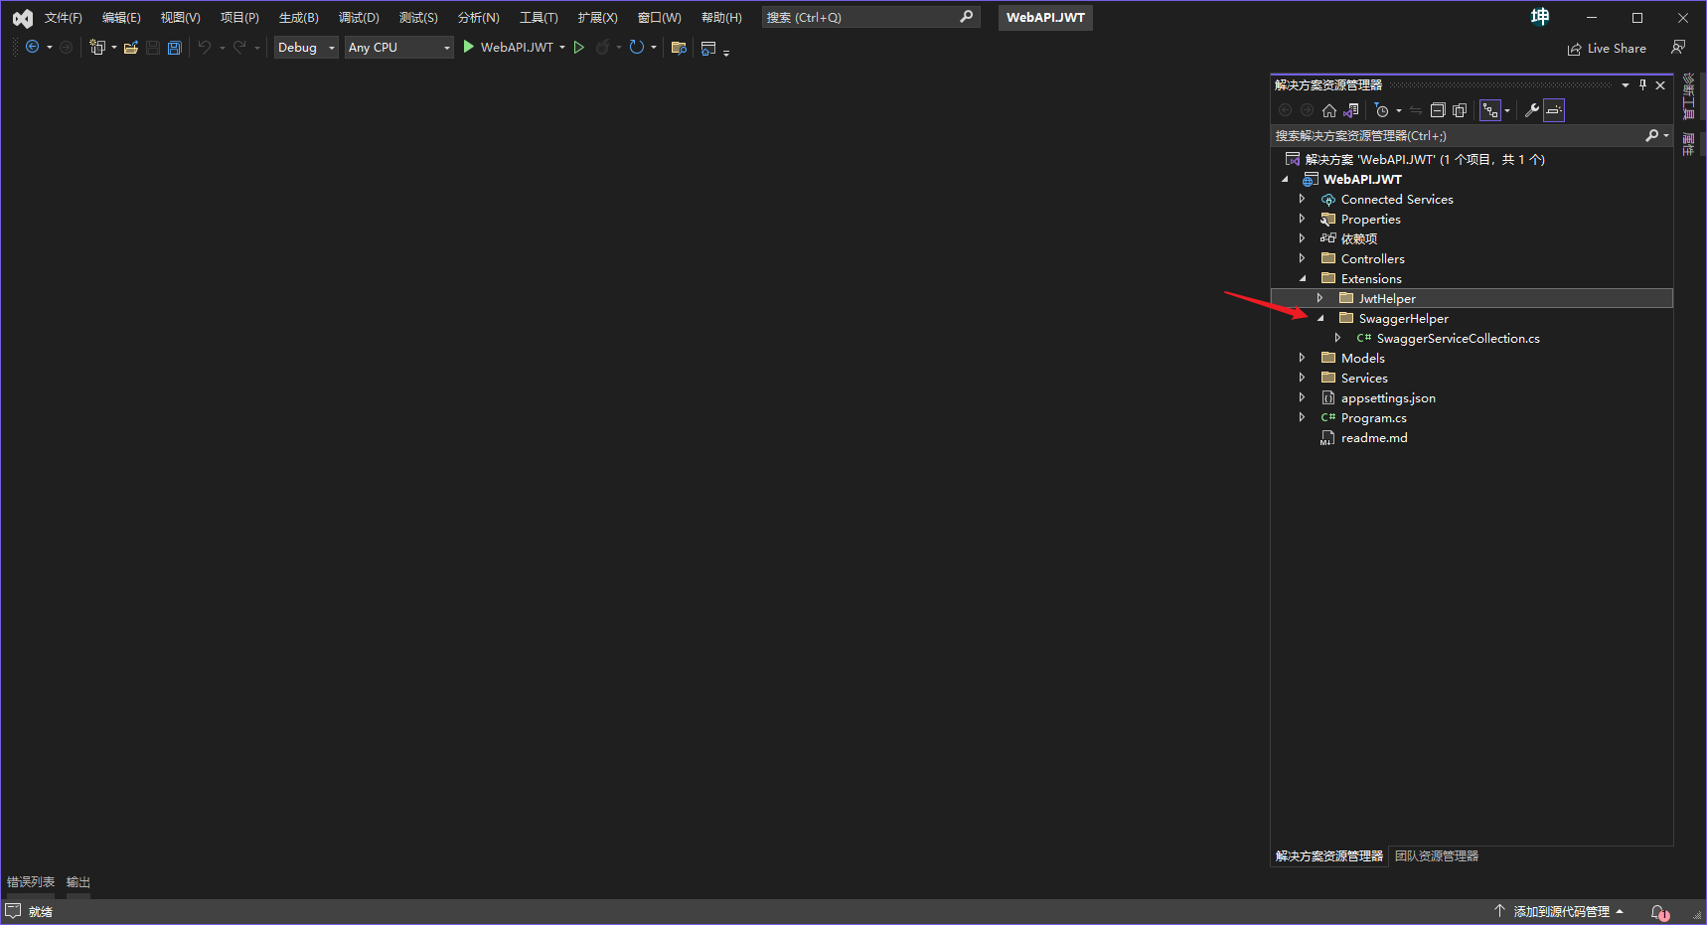Click the Save All icon on toolbar
Viewport: 1707px width, 925px height.
175,47
